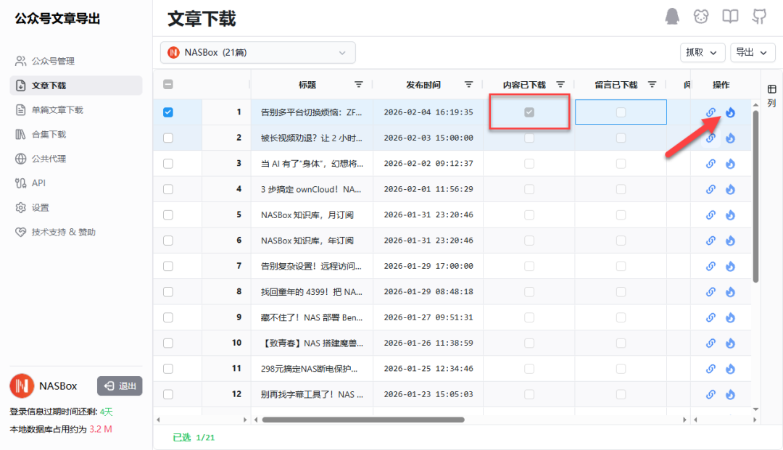This screenshot has width=783, height=450.
Task: Check the checkbox for row 2
Action: coord(167,137)
